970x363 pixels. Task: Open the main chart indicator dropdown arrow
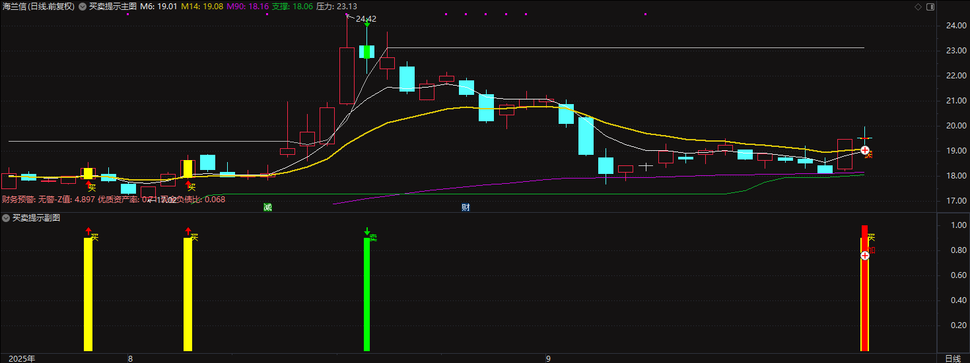pos(82,7)
